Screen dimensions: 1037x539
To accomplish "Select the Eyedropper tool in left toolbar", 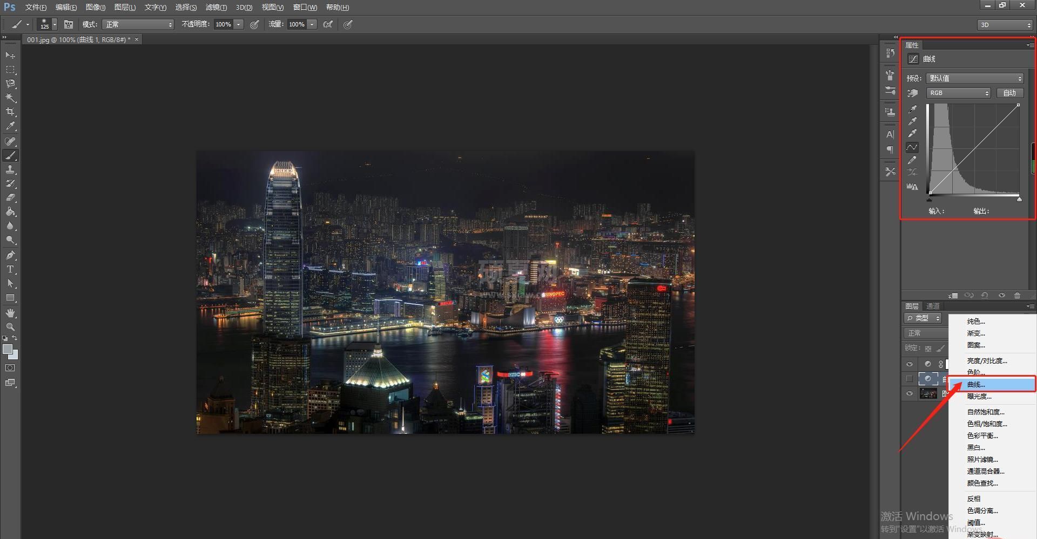I will pyautogui.click(x=10, y=126).
